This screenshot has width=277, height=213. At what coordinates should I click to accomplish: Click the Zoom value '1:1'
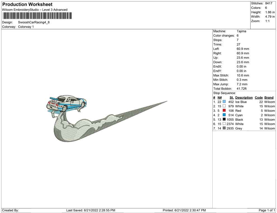267,21
